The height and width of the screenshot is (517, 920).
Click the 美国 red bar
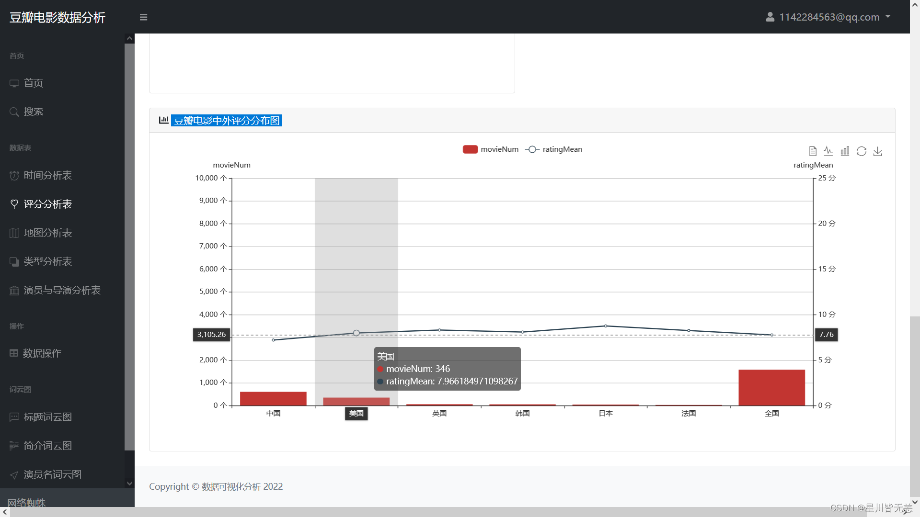pyautogui.click(x=356, y=402)
